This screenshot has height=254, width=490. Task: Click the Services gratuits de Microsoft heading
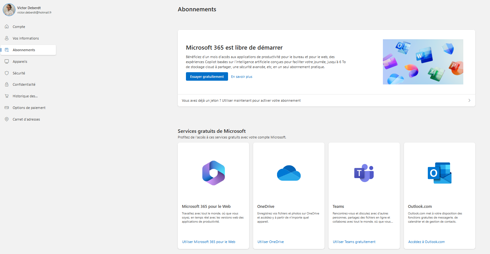(x=212, y=131)
